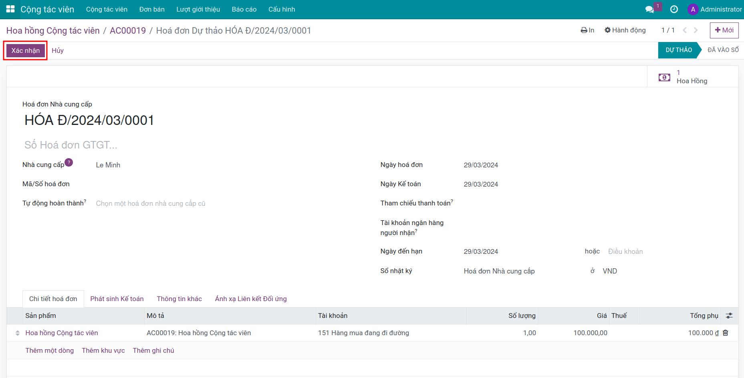Screen dimensions: 744x378
Task: Click the Administrator avatar icon
Action: [693, 9]
